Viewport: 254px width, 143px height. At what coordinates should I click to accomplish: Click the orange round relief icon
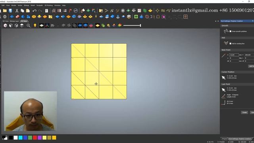(x=34, y=17)
